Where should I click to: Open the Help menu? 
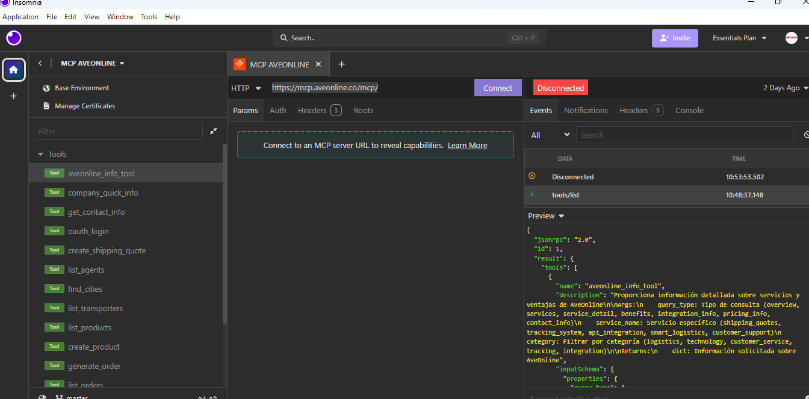pyautogui.click(x=172, y=17)
